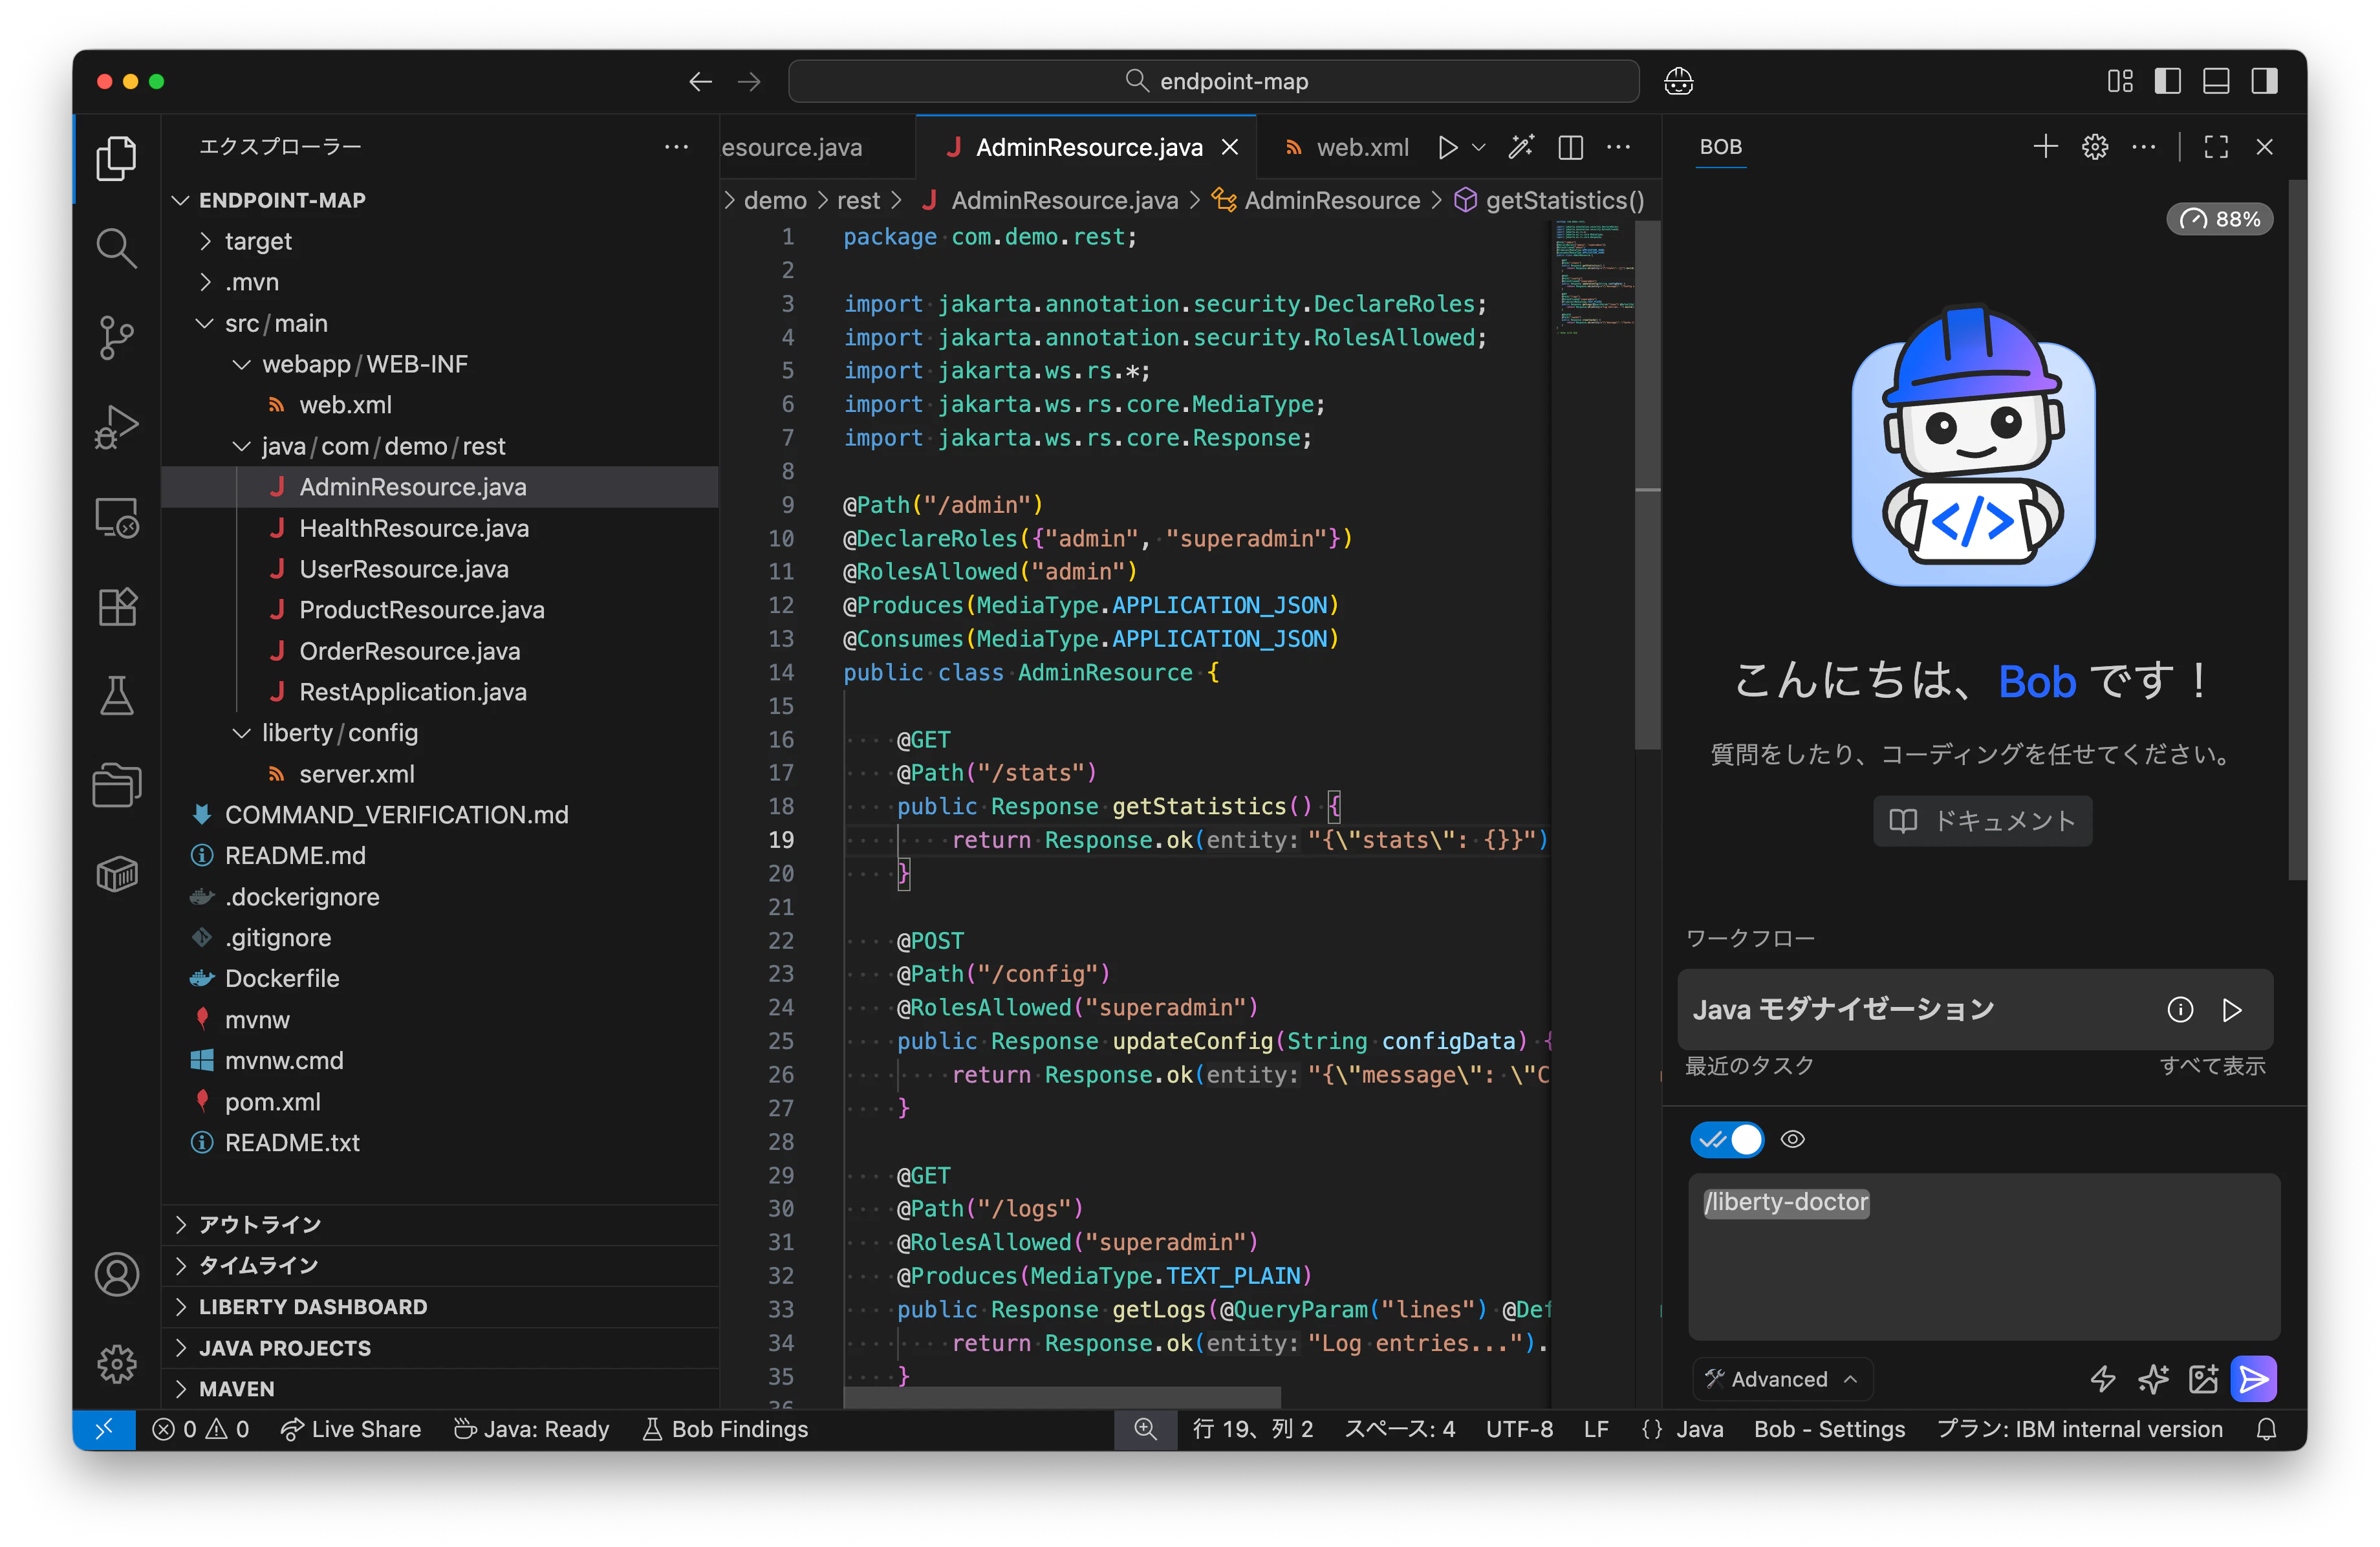Split the editor to the right

click(1570, 148)
